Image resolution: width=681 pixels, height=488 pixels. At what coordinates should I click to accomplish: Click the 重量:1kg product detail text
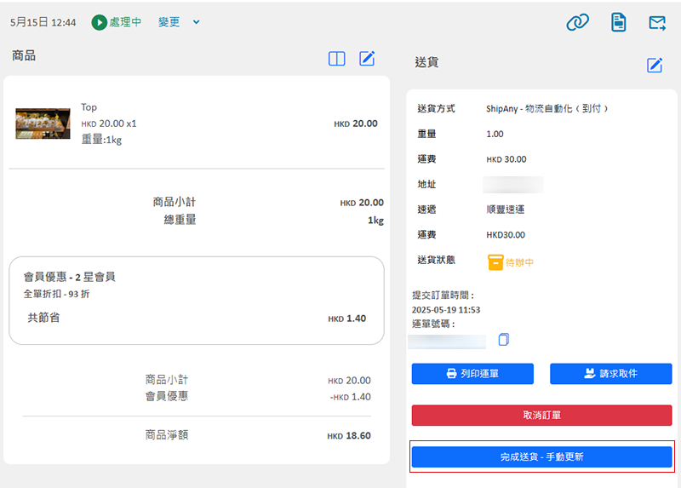coord(101,140)
